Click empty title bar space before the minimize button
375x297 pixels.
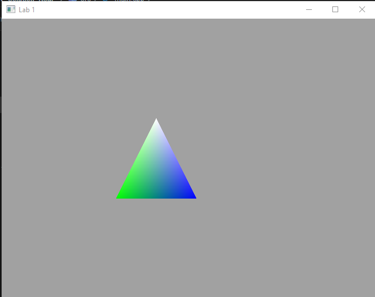click(175, 9)
